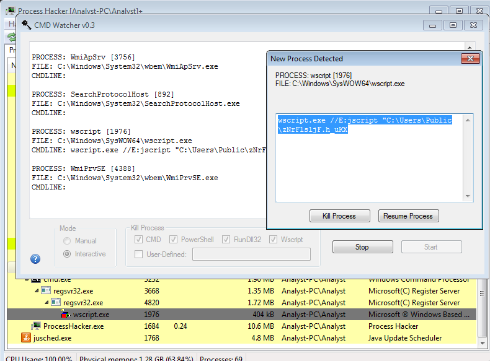
Task: Click the regsvr32.exe 3668 process icon
Action: click(x=46, y=291)
